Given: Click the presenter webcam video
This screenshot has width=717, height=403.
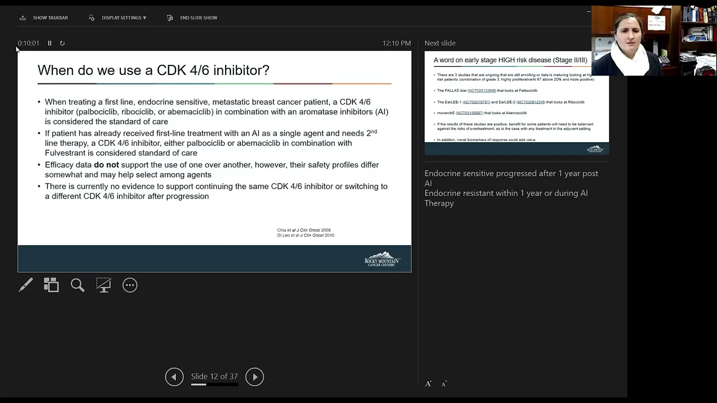Looking at the screenshot, I should pyautogui.click(x=654, y=40).
